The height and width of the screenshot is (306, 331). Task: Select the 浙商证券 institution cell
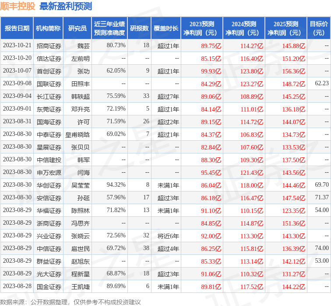tap(49, 223)
